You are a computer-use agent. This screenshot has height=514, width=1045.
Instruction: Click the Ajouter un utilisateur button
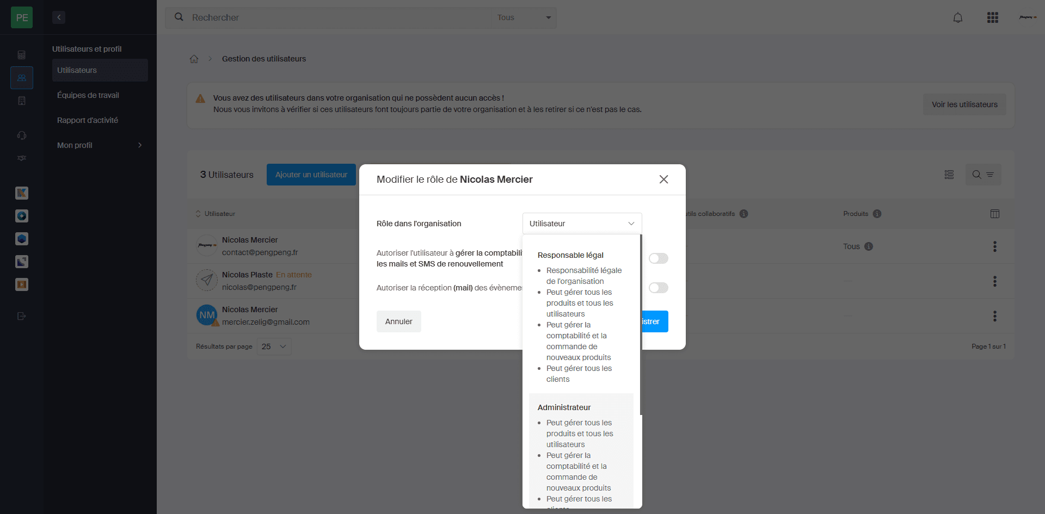[x=311, y=175]
